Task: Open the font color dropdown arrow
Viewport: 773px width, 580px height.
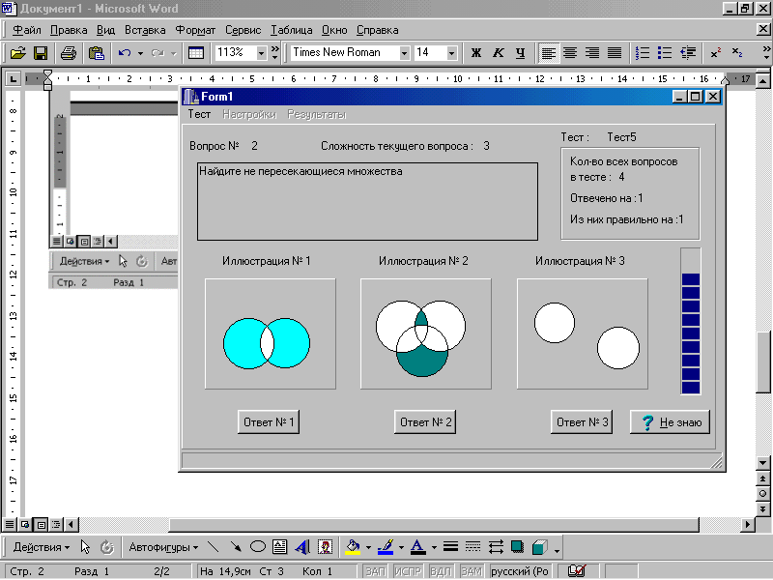Action: (x=434, y=547)
